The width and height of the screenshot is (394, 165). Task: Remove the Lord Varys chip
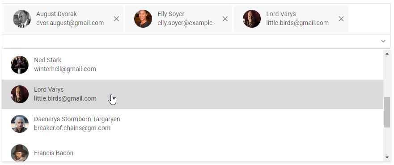tap(341, 19)
